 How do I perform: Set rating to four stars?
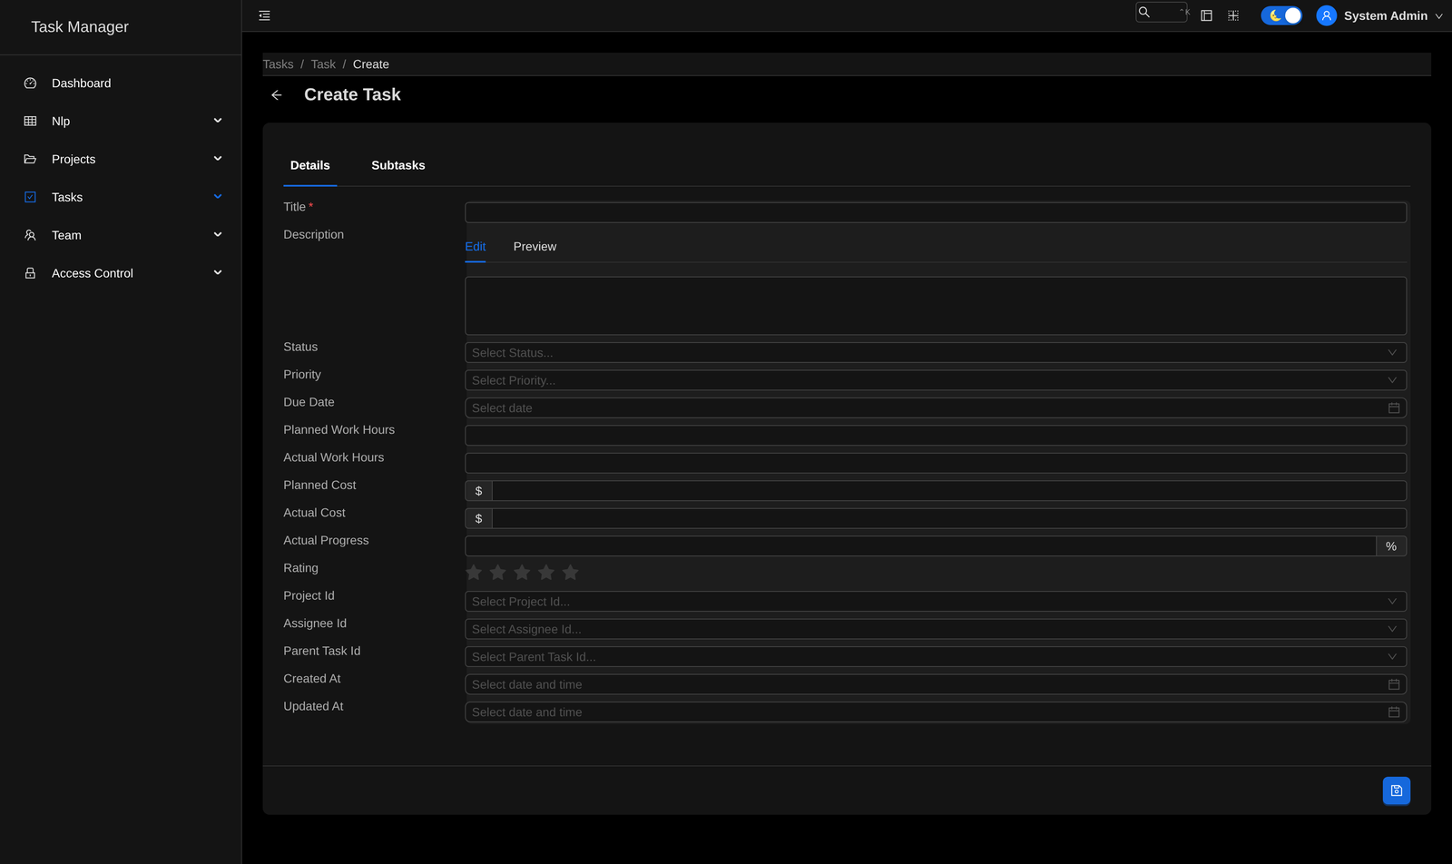[546, 573]
